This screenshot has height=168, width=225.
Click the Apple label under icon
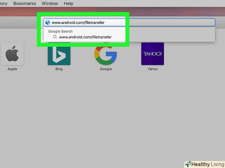tap(12, 69)
